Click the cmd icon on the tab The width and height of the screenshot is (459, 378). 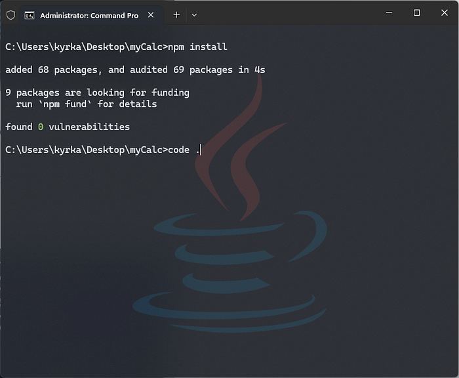(x=30, y=16)
